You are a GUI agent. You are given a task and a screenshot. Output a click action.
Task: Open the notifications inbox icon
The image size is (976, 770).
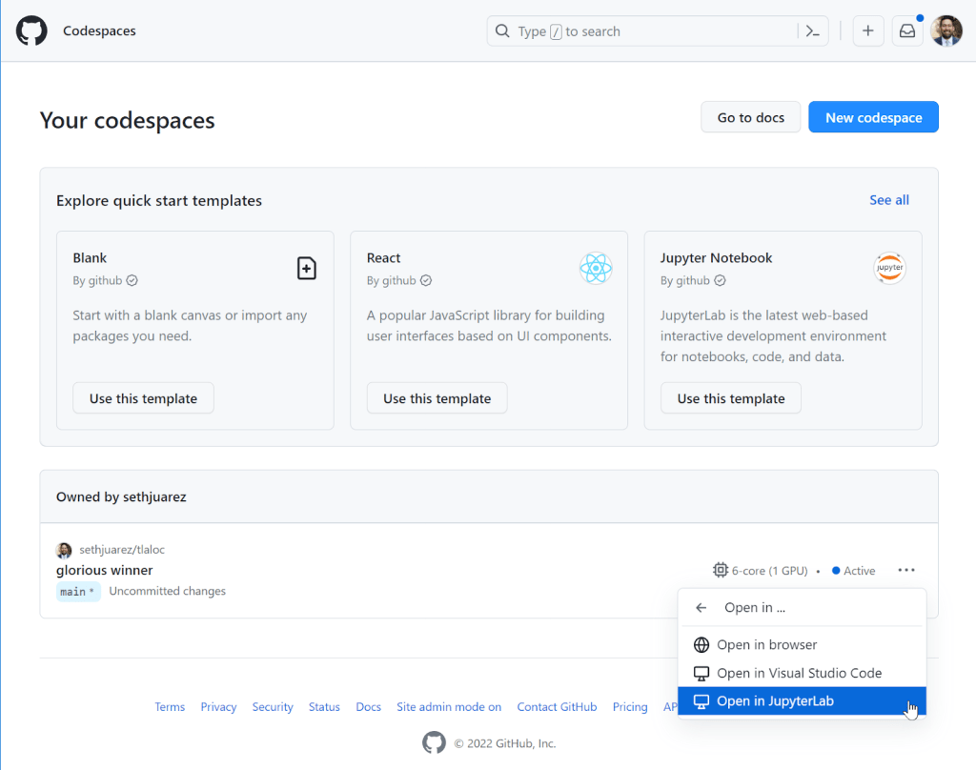click(x=906, y=31)
